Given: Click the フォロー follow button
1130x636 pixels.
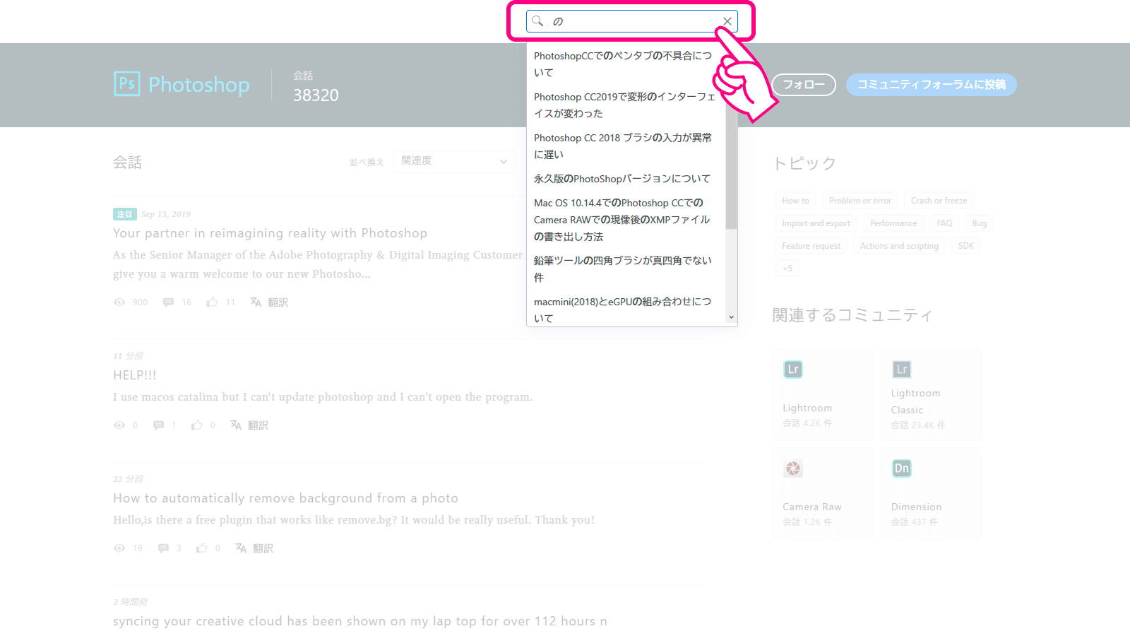Looking at the screenshot, I should (x=804, y=85).
